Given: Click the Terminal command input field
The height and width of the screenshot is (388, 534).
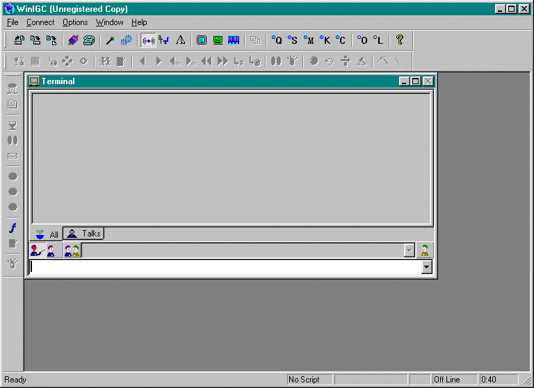Looking at the screenshot, I should coord(224,267).
